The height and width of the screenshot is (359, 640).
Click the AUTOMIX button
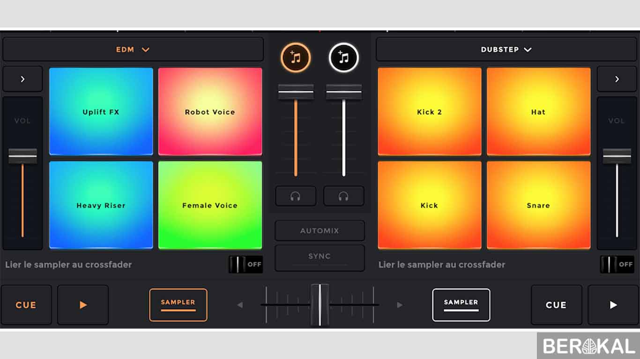[x=320, y=231]
